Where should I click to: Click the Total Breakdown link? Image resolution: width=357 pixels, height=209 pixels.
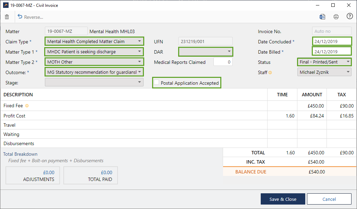tap(20, 154)
